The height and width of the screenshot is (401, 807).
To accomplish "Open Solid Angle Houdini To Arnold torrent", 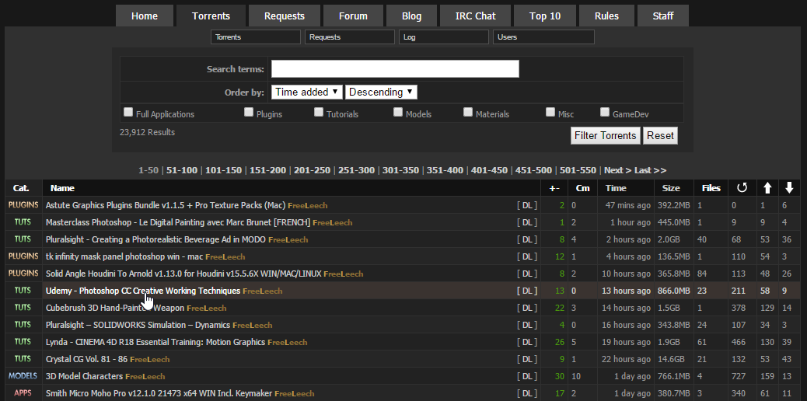I will click(x=183, y=274).
